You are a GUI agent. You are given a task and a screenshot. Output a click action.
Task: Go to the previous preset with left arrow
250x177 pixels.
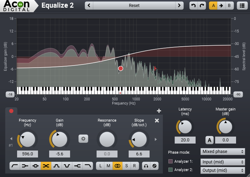click(89, 6)
